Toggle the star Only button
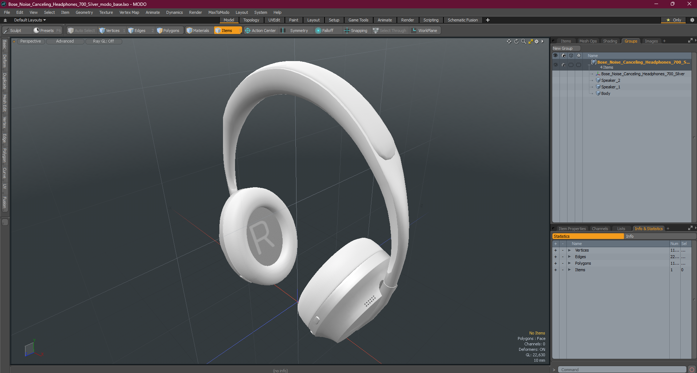This screenshot has width=697, height=373. tap(674, 20)
